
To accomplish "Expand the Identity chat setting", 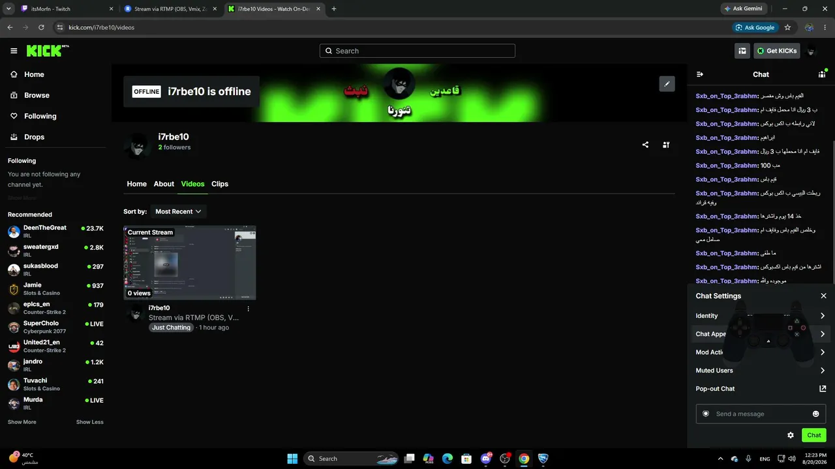I will pyautogui.click(x=761, y=316).
